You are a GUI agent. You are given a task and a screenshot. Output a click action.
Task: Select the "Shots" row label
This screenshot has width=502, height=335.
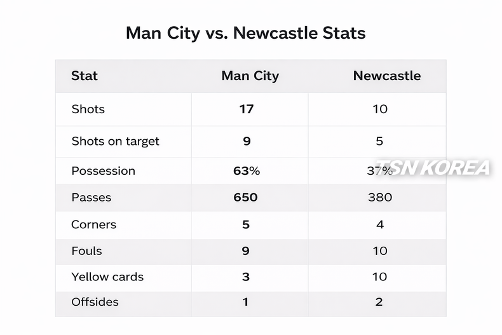tap(88, 109)
